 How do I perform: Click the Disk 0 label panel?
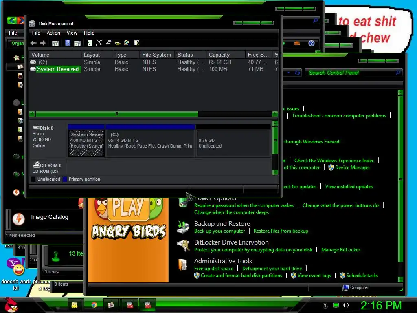pos(48,139)
